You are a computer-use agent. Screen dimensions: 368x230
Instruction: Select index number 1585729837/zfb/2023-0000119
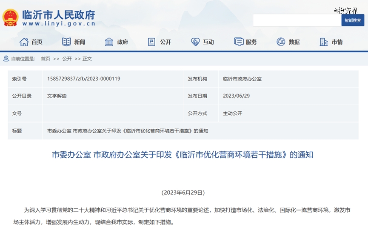tap(83, 79)
